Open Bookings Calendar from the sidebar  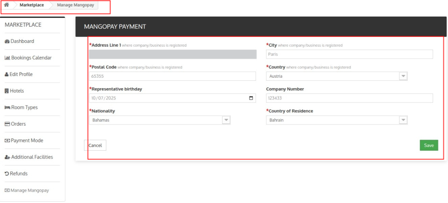coord(32,58)
